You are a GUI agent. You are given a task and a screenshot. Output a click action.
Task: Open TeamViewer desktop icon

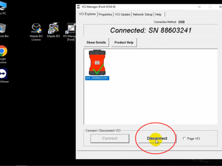[x=4, y=76]
